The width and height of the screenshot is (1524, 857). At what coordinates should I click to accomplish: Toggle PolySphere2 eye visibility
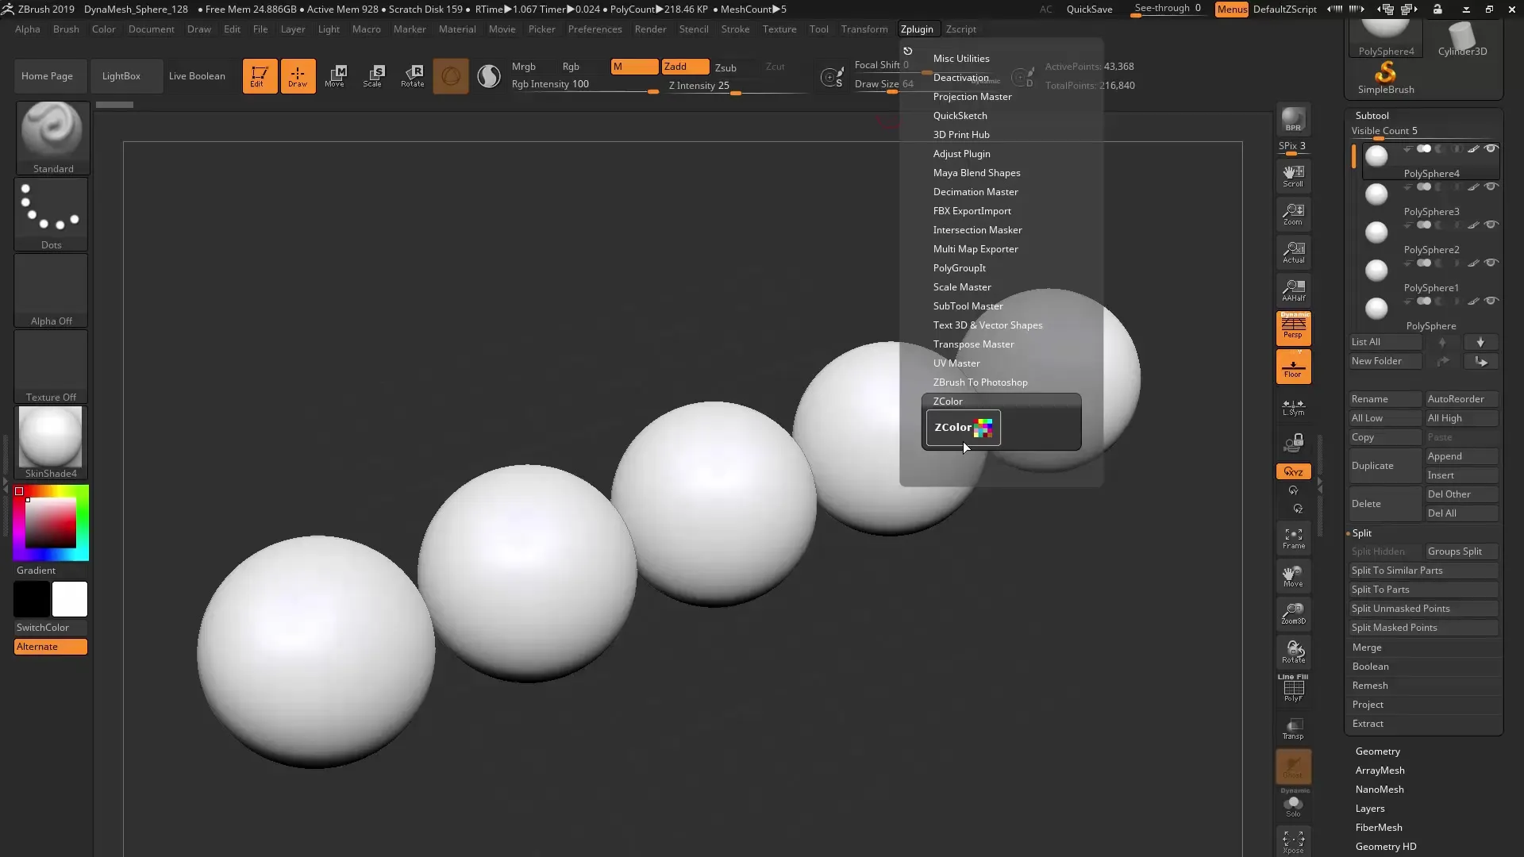tap(1491, 225)
